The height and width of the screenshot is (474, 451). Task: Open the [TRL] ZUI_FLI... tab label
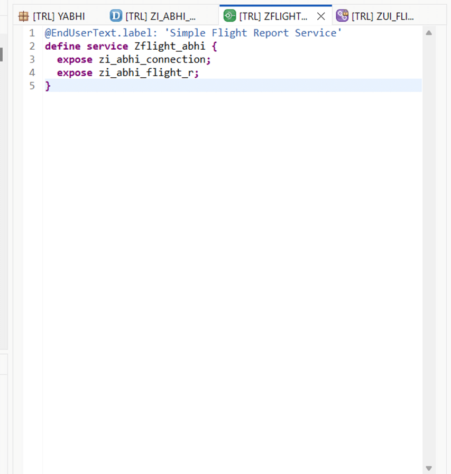[x=383, y=16]
